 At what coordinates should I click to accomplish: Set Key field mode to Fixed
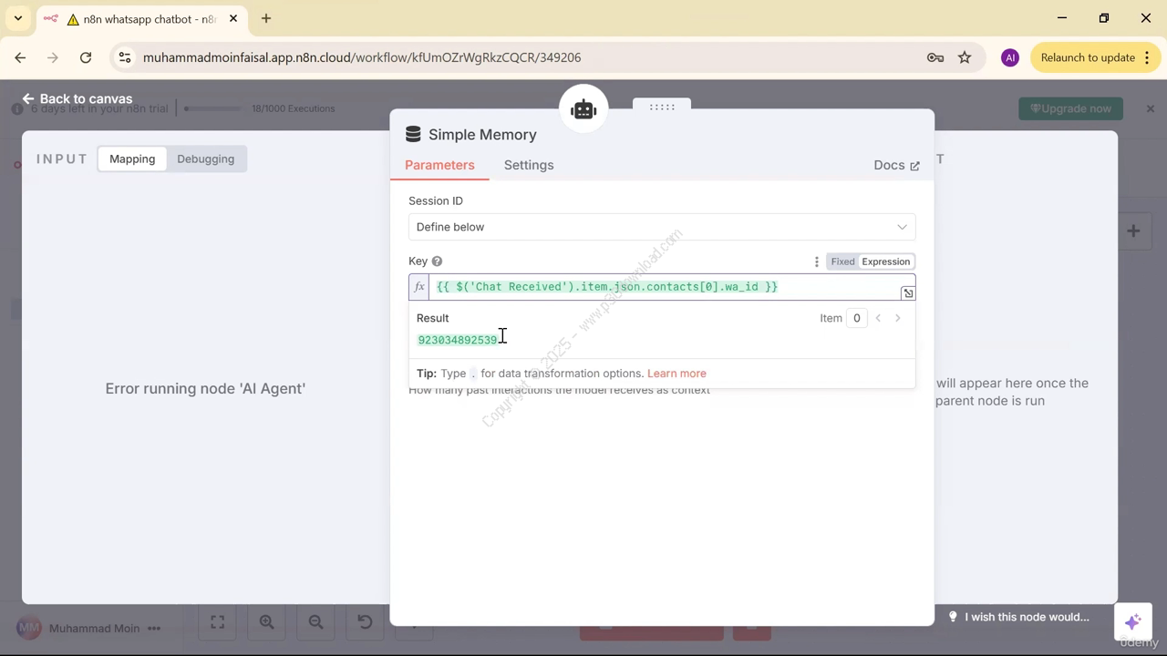click(842, 261)
